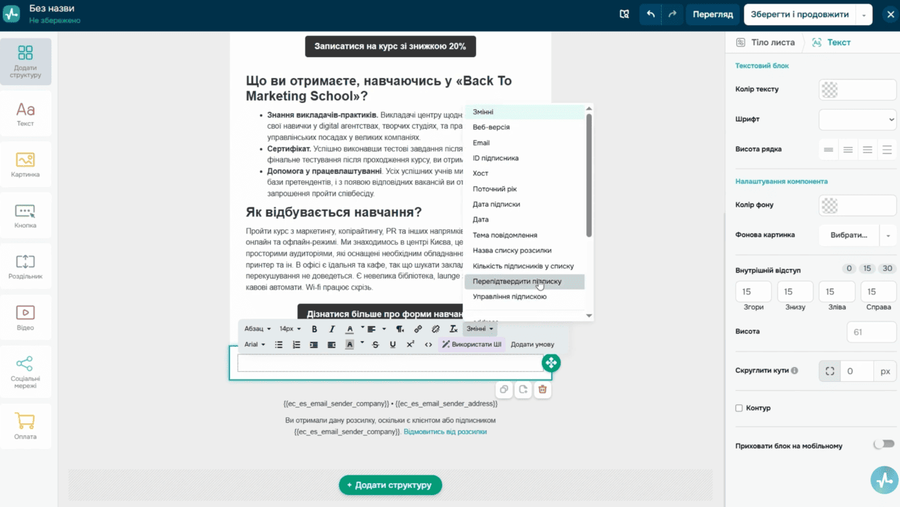Click the Використати ШІ button
The height and width of the screenshot is (507, 900).
point(472,345)
